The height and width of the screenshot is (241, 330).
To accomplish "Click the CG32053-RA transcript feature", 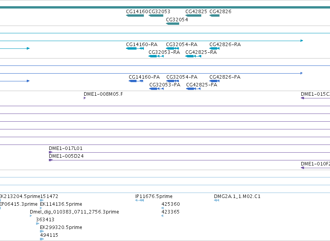I will [156, 56].
